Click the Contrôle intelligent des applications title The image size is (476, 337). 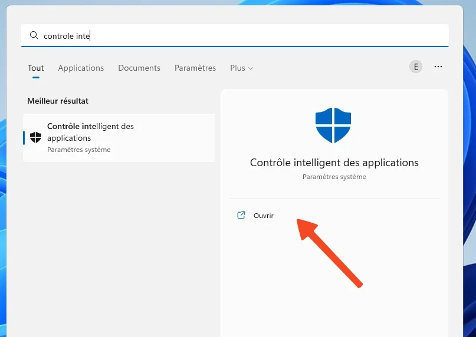click(x=334, y=163)
